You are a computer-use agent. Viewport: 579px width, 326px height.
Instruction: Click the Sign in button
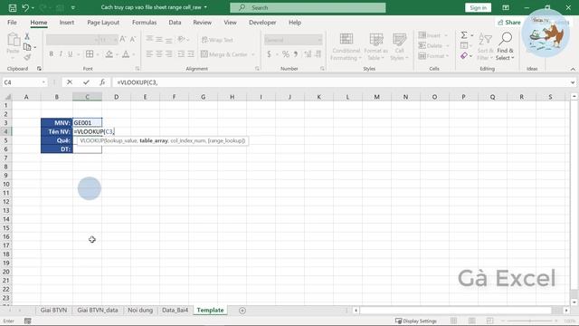point(479,8)
